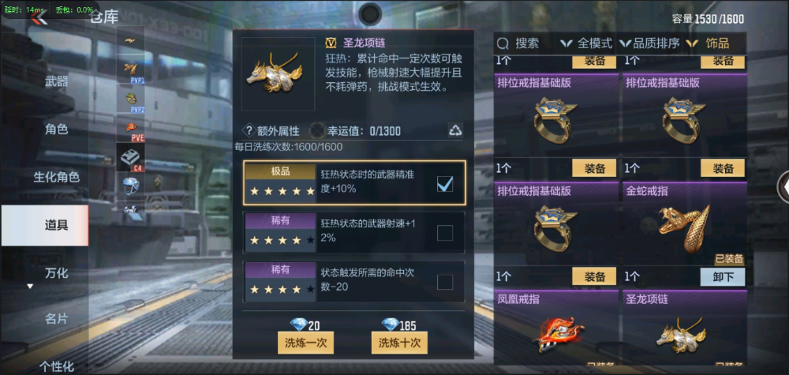Switch to the 武器 sidebar tab
Image resolution: width=789 pixels, height=375 pixels.
56,81
